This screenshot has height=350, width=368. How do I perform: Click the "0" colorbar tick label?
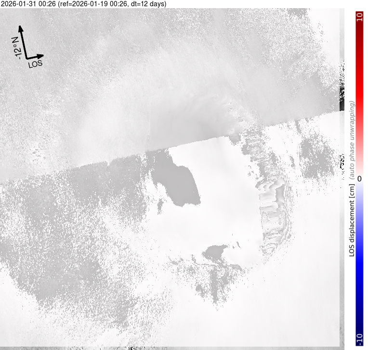pyautogui.click(x=359, y=178)
